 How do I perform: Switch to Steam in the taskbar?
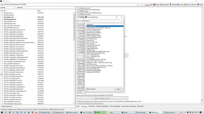[x=100, y=112]
